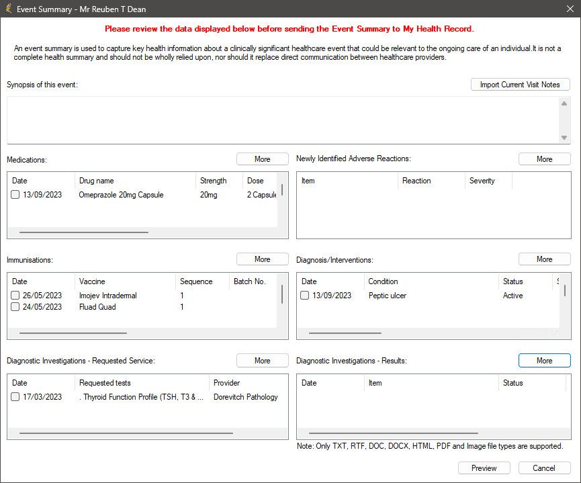Open More for Medications
581x483 pixels.
point(263,159)
